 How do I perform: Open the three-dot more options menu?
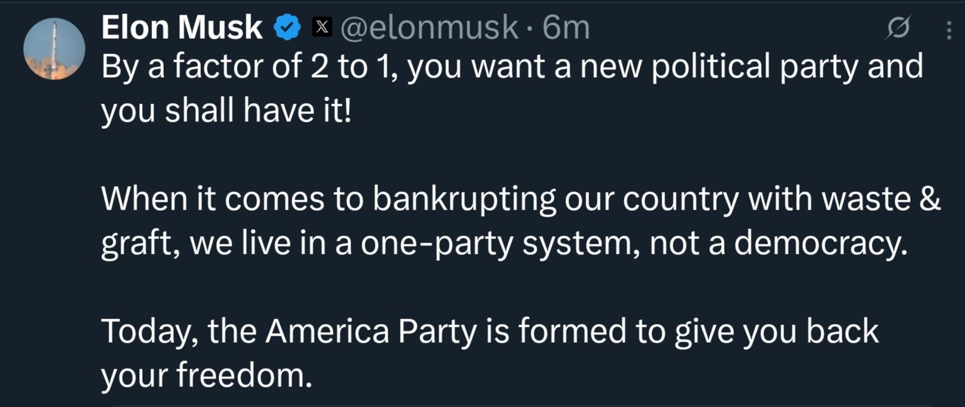(x=949, y=29)
